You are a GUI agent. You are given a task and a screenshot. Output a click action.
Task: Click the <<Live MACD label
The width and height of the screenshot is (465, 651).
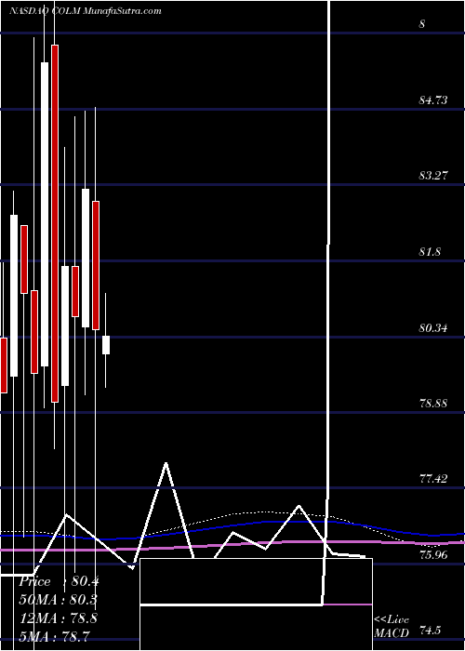tap(392, 626)
